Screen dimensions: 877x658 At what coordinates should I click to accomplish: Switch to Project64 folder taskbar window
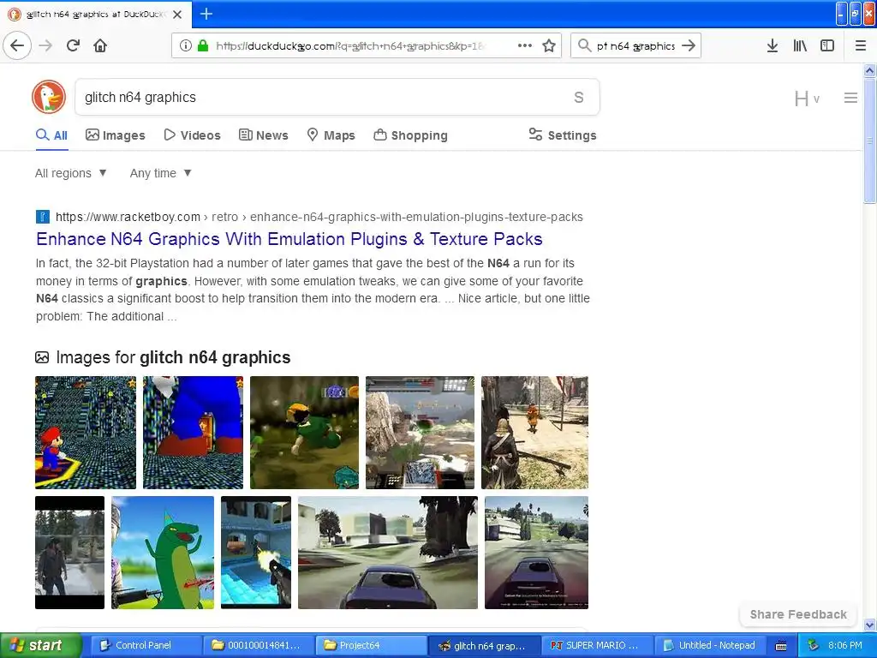point(370,645)
